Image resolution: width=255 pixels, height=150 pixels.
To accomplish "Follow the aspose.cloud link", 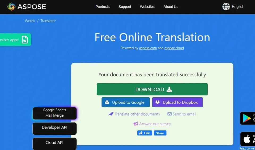I will 174,48.
